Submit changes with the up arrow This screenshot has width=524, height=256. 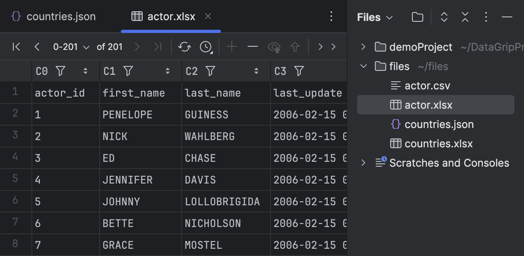click(x=295, y=47)
